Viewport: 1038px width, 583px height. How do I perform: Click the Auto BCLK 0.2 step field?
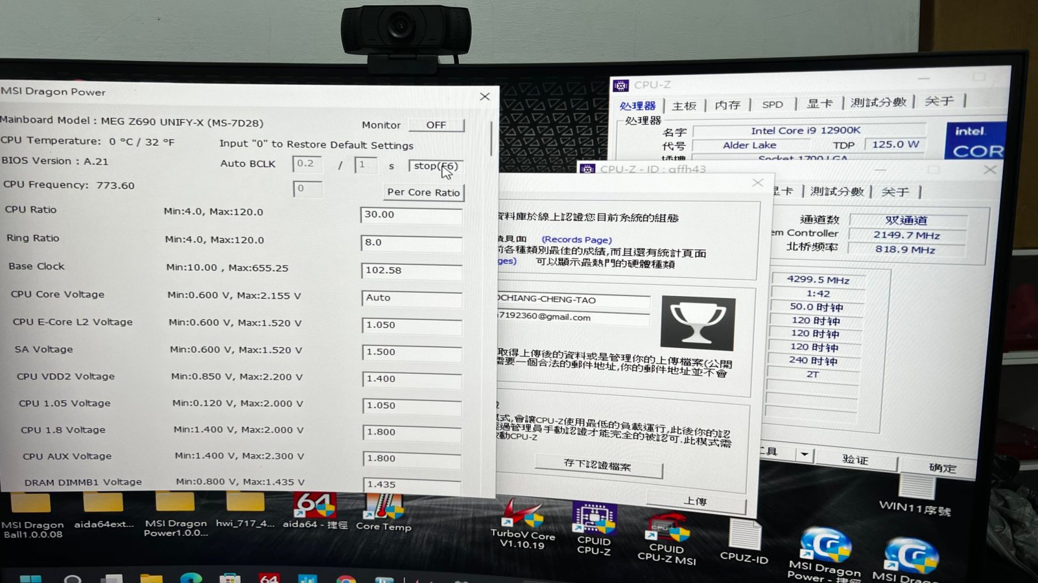pos(307,165)
